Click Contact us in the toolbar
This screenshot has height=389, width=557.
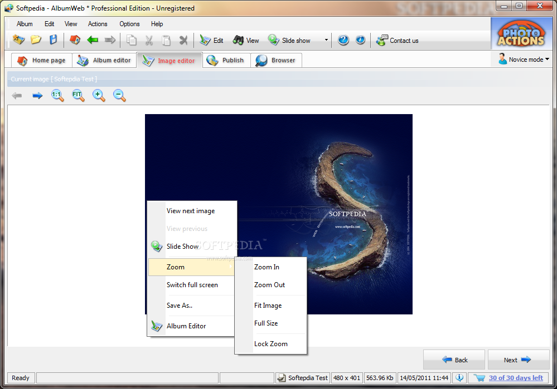397,41
